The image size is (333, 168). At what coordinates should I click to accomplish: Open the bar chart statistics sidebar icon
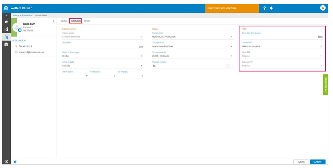point(6,29)
